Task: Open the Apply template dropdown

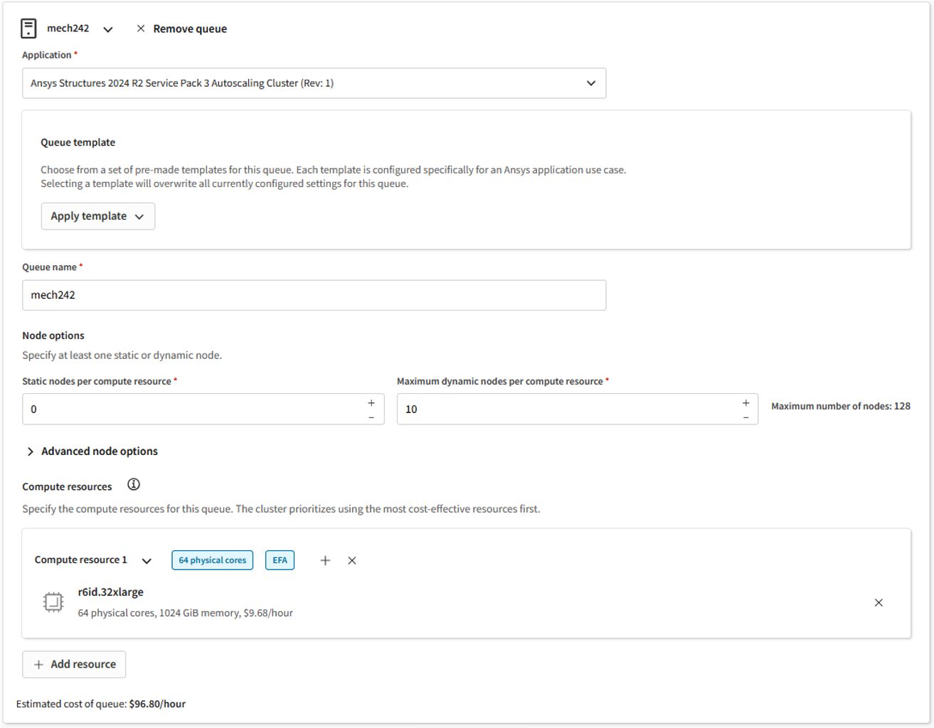Action: point(97,215)
